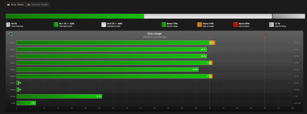This screenshot has width=307, height=114.
Task: Click the '7 %' label on Flash bar
Action: coord(33,103)
